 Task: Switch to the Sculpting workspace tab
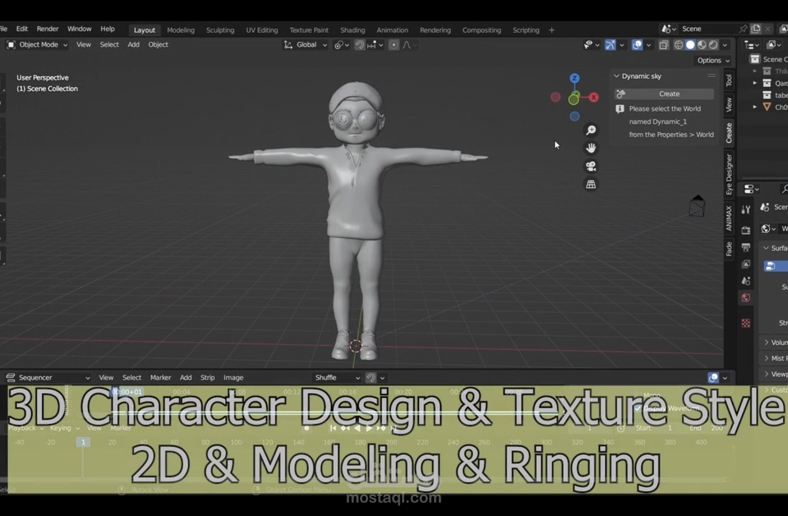(220, 30)
